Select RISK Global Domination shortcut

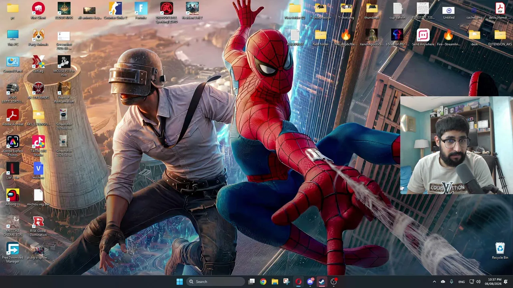click(x=38, y=227)
